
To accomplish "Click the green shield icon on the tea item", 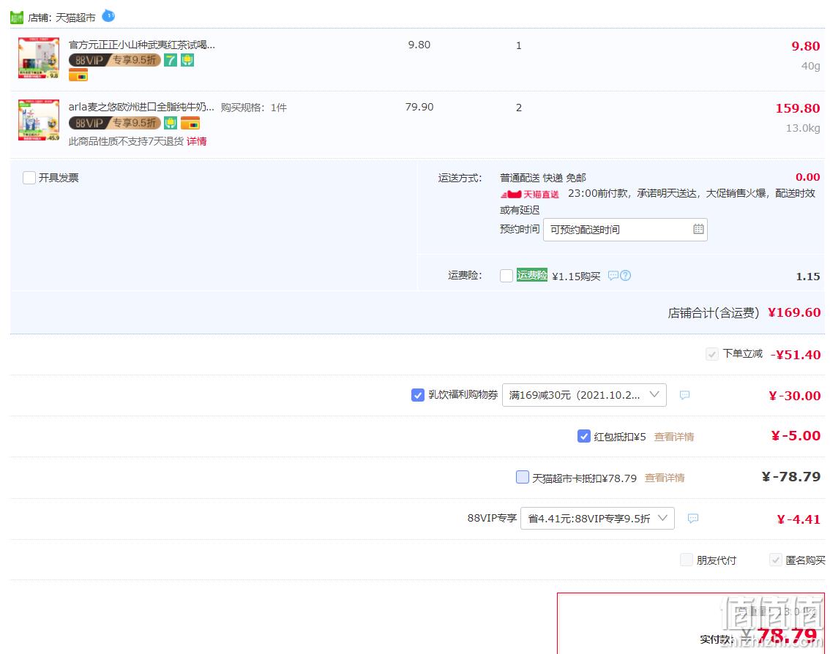I will pos(187,60).
